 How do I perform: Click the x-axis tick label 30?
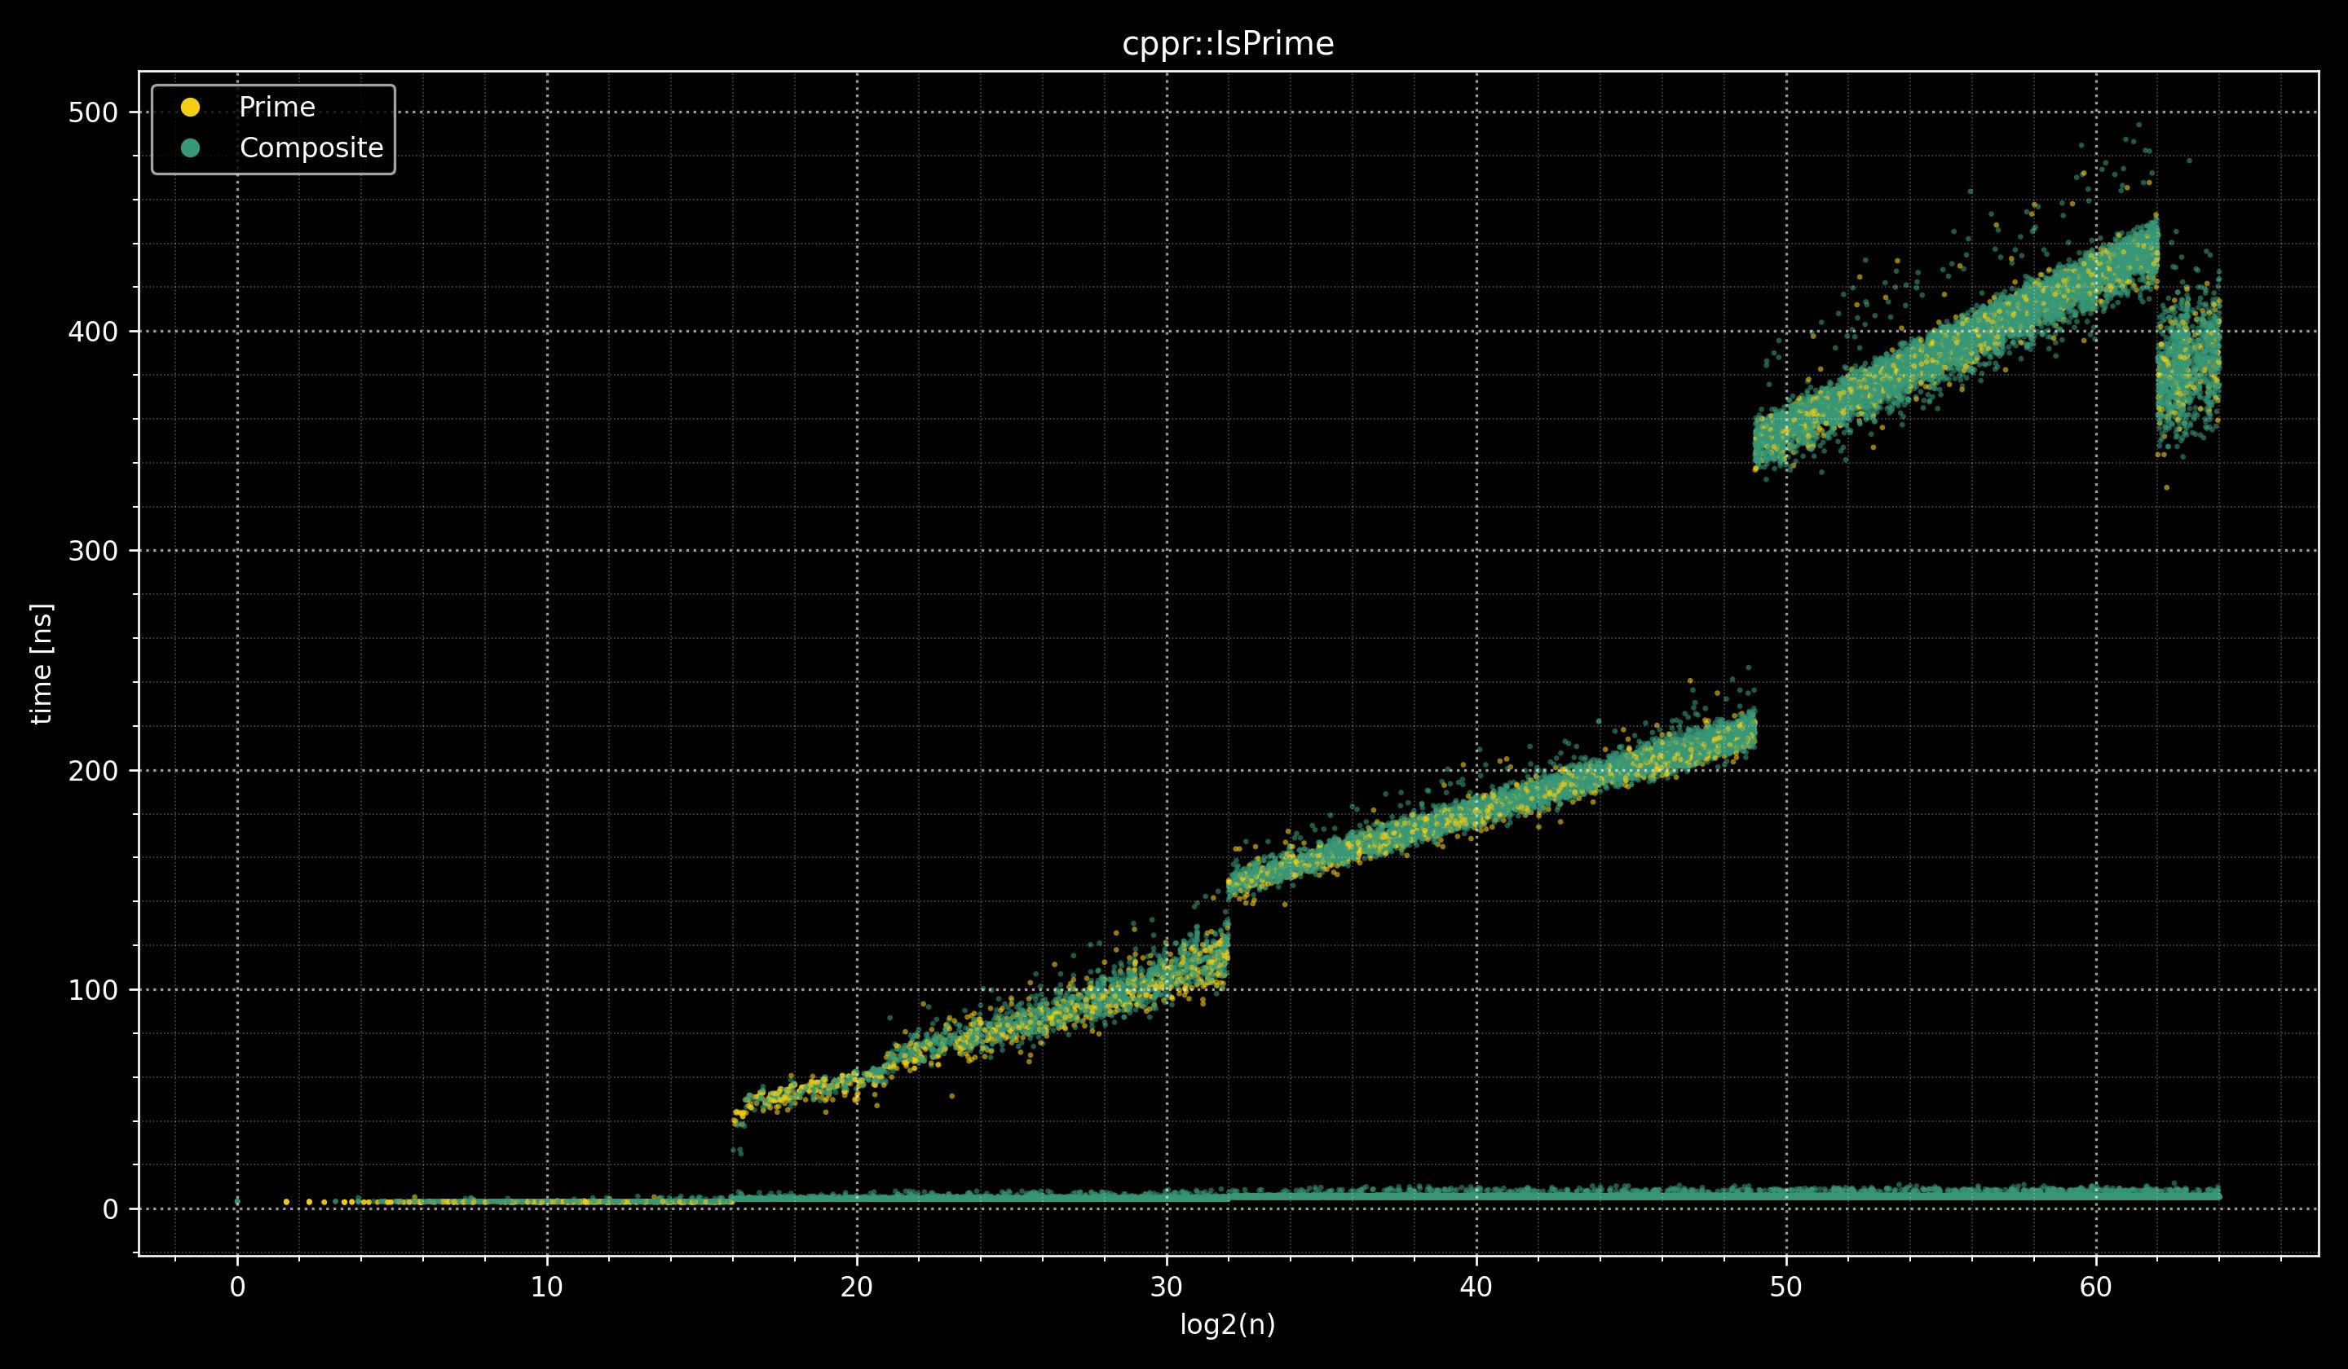point(1167,1287)
